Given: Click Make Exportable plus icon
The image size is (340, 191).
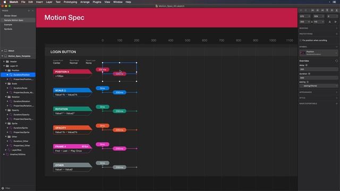Looking at the screenshot, I should pos(336,104).
